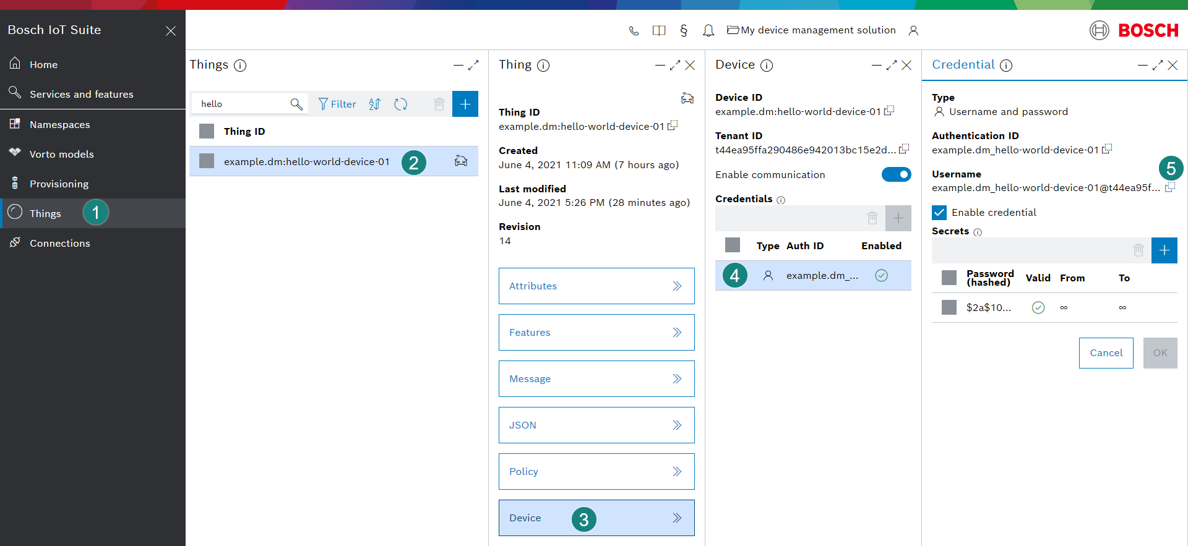Expand the Attributes section
Screen dimensions: 1188x546
click(x=596, y=286)
